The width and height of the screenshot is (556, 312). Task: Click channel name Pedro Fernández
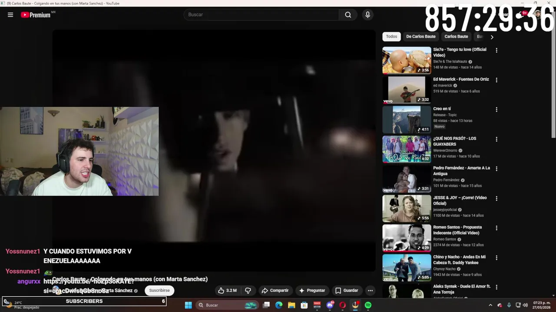point(446,180)
